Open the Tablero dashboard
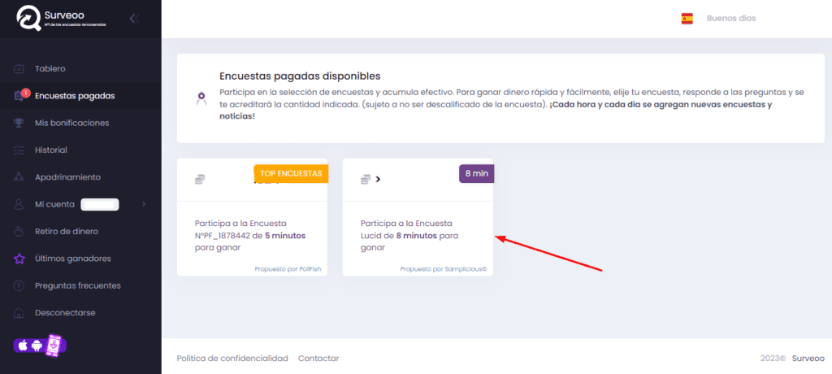Viewport: 832px width, 374px height. click(50, 68)
